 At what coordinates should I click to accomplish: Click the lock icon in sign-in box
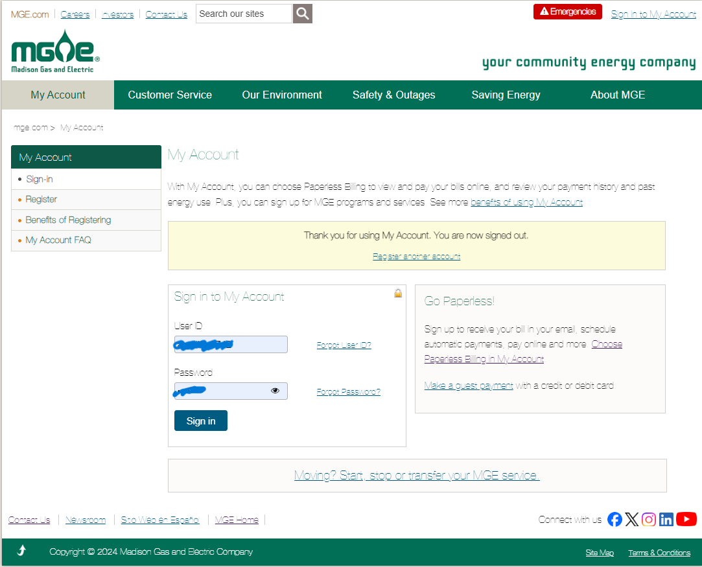pyautogui.click(x=398, y=293)
